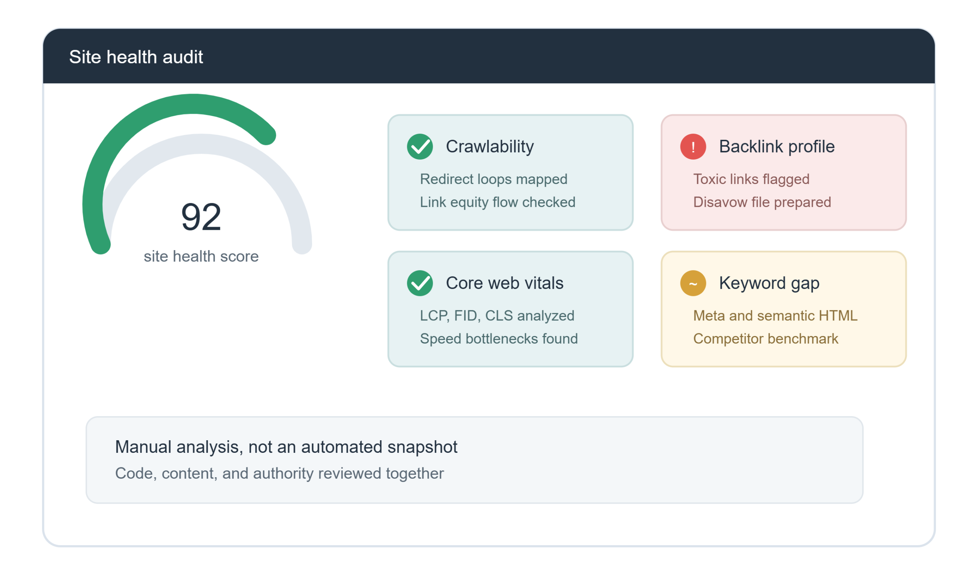
Task: Select the Backlink profile card title
Action: [777, 147]
